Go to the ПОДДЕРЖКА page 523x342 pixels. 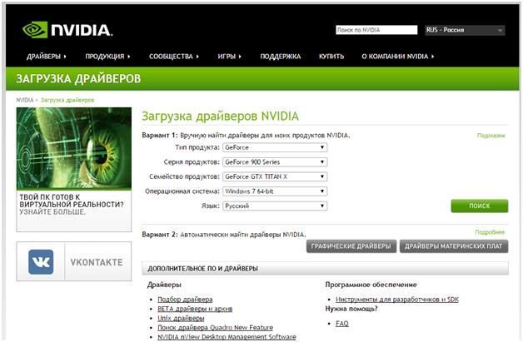pyautogui.click(x=280, y=57)
